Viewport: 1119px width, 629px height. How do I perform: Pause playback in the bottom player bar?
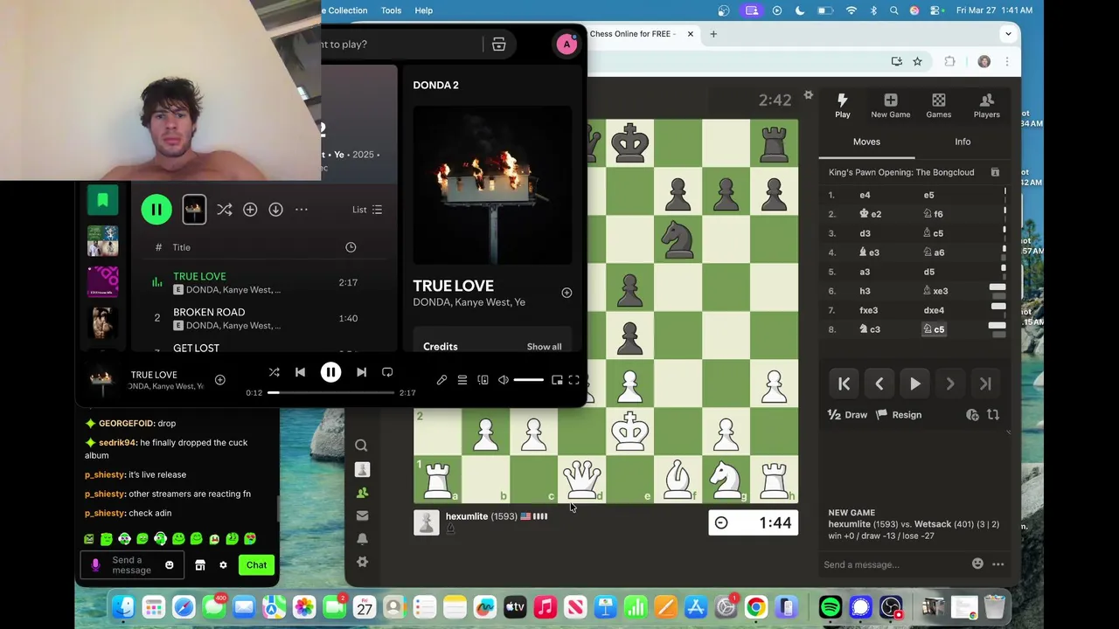pyautogui.click(x=330, y=372)
